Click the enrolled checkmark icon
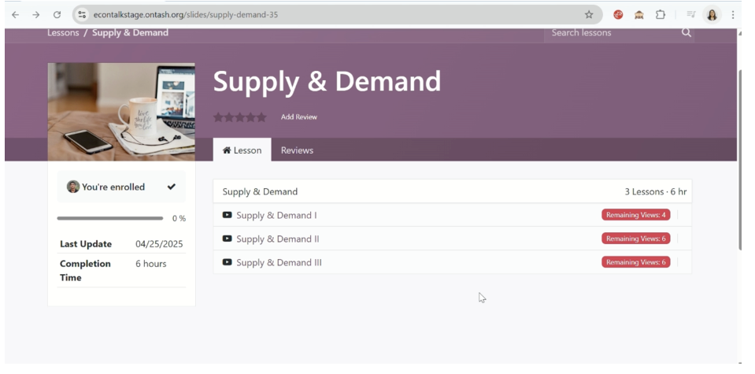 point(172,187)
